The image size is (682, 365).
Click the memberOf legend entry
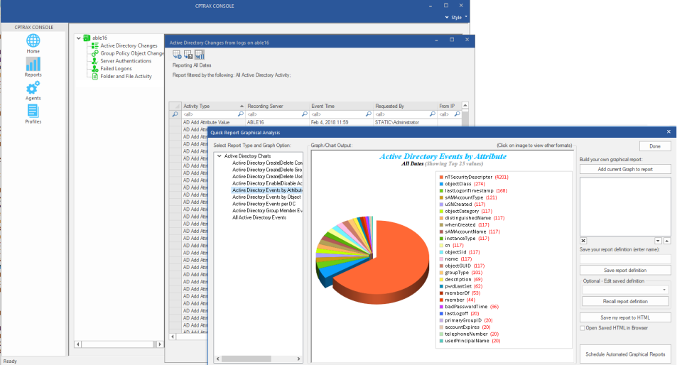[462, 293]
